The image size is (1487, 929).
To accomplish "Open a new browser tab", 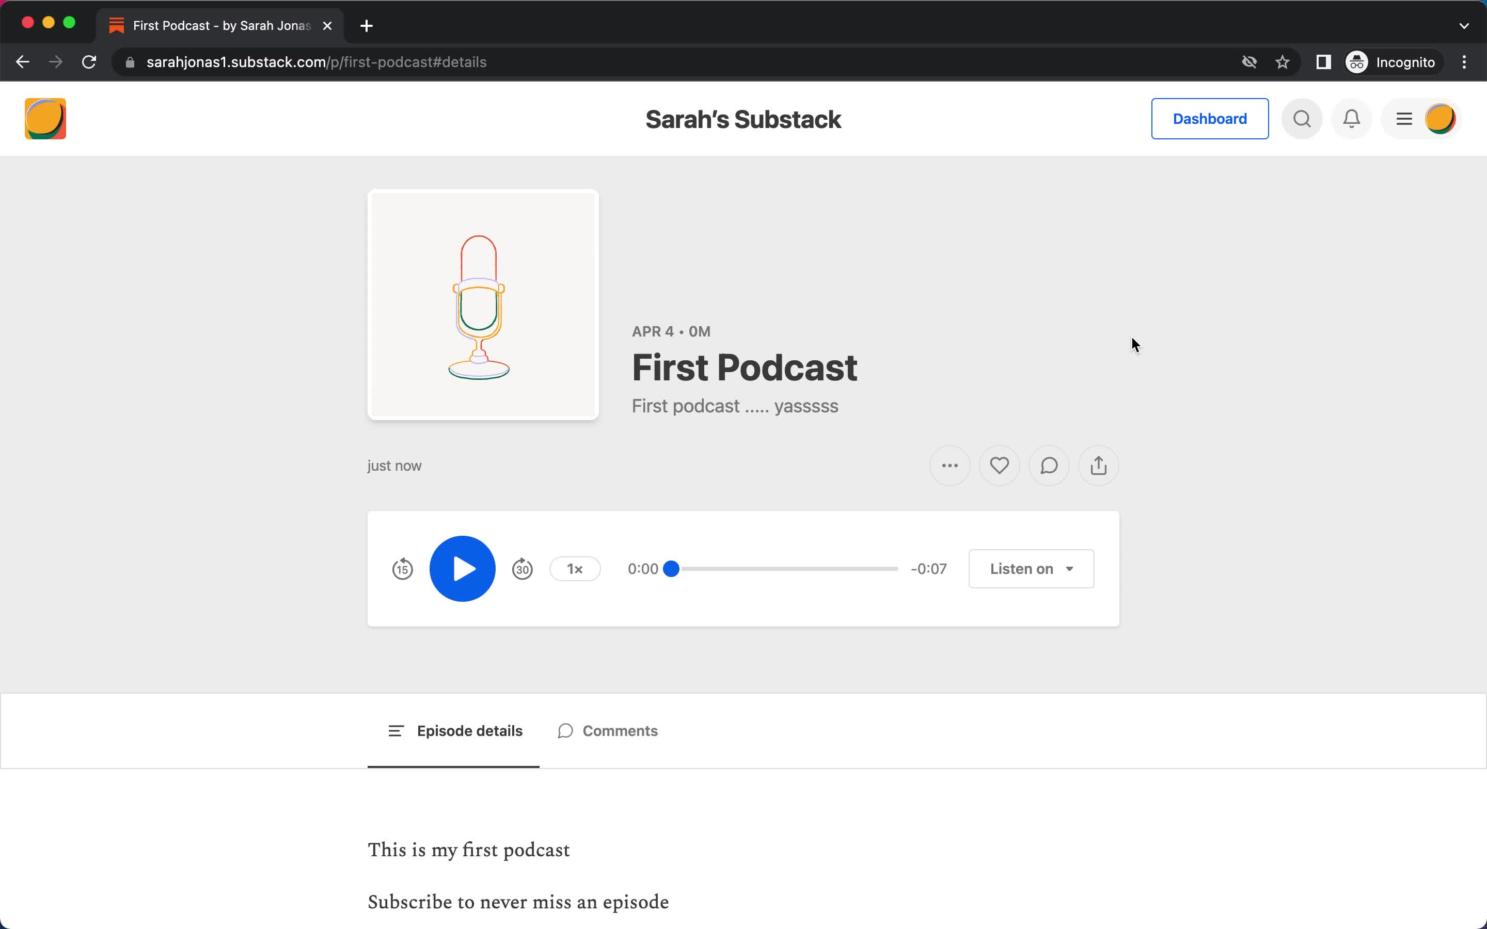I will [366, 26].
